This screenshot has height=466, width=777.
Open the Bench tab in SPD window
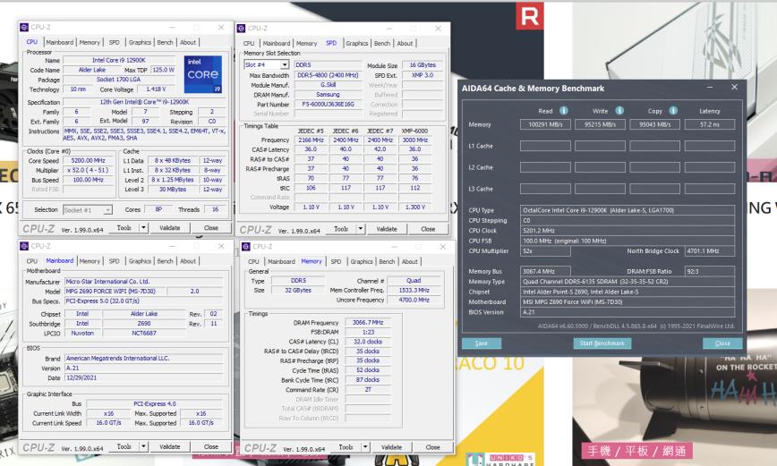[381, 44]
